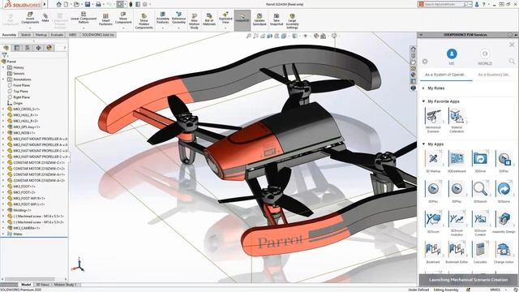Click the Zoom to Fit view icon
The width and height of the screenshot is (519, 292).
point(249,36)
